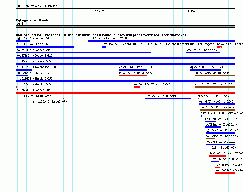The width and height of the screenshot is (243, 192).
Task: Click the nsv470789 (Jakobsson2008) label
Action: tap(37, 67)
